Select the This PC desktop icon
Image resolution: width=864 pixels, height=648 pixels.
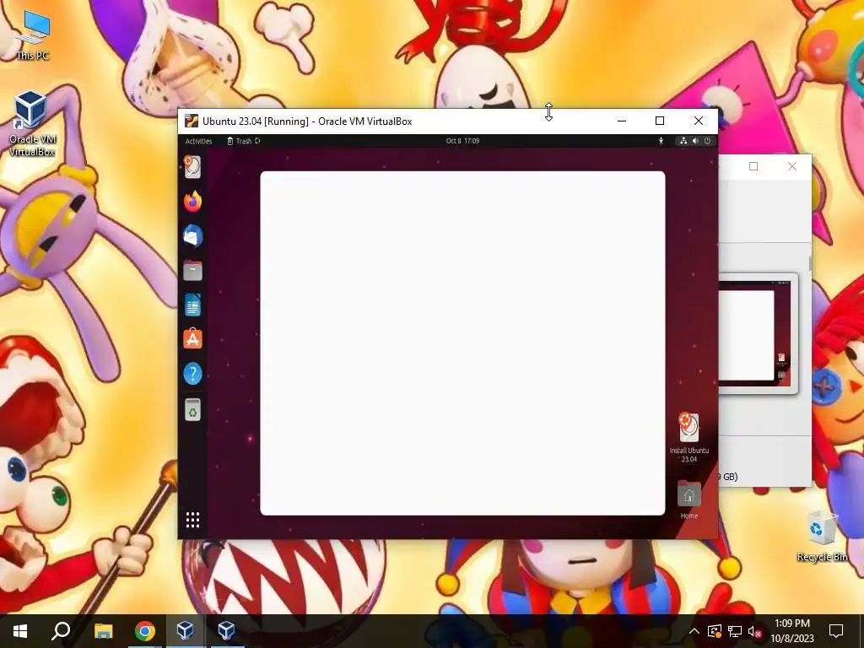33,35
